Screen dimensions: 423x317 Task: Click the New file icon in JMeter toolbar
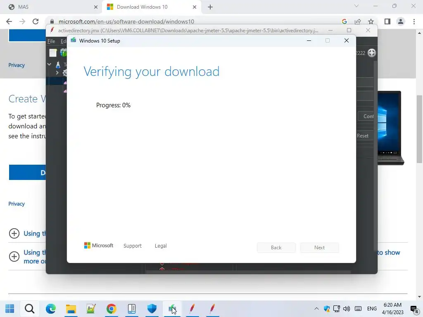click(53, 53)
